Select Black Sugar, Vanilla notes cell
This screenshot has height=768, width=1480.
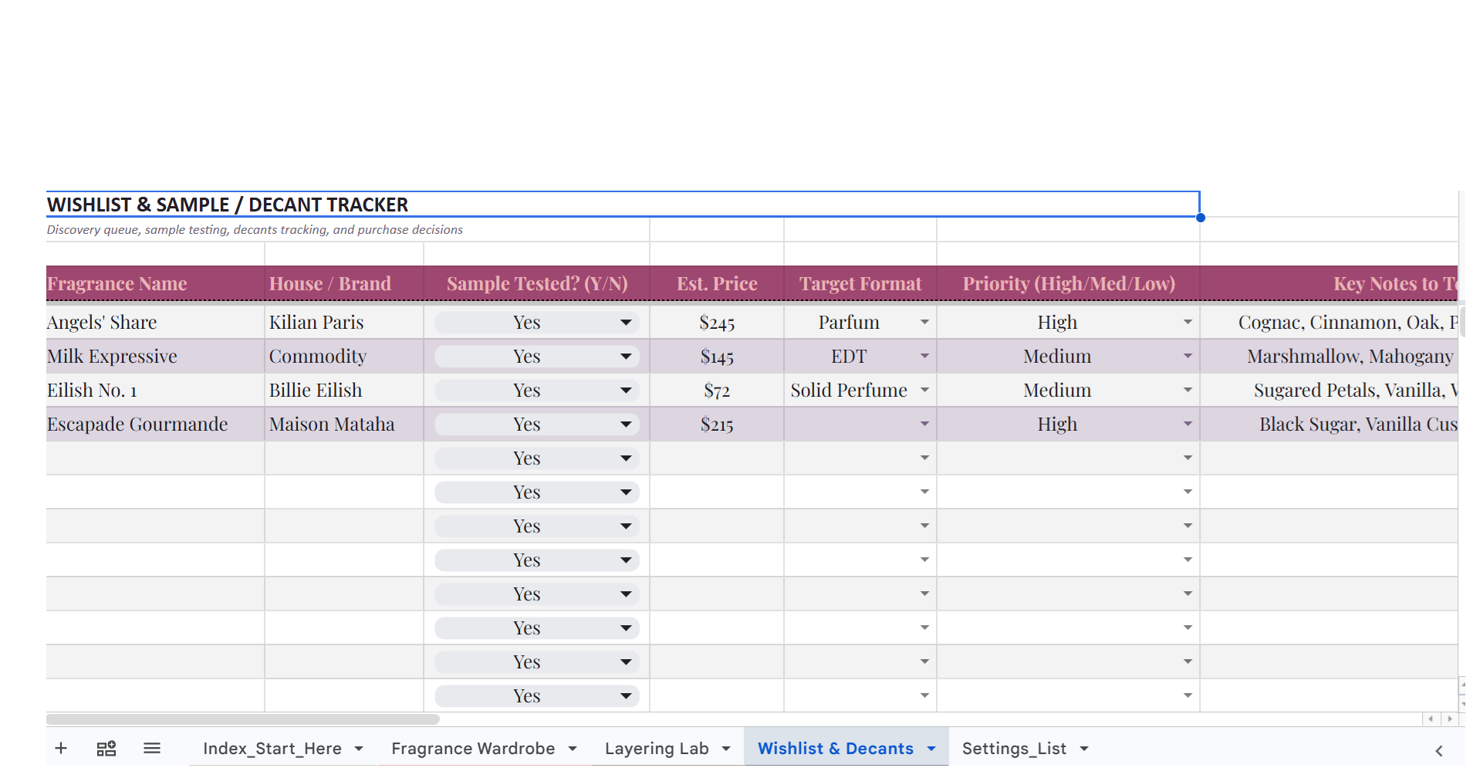pos(1329,425)
